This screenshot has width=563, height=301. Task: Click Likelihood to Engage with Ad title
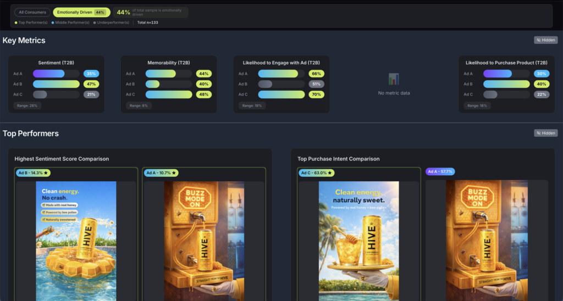281,63
